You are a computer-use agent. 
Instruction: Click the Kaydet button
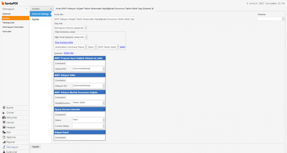pyautogui.click(x=36, y=147)
